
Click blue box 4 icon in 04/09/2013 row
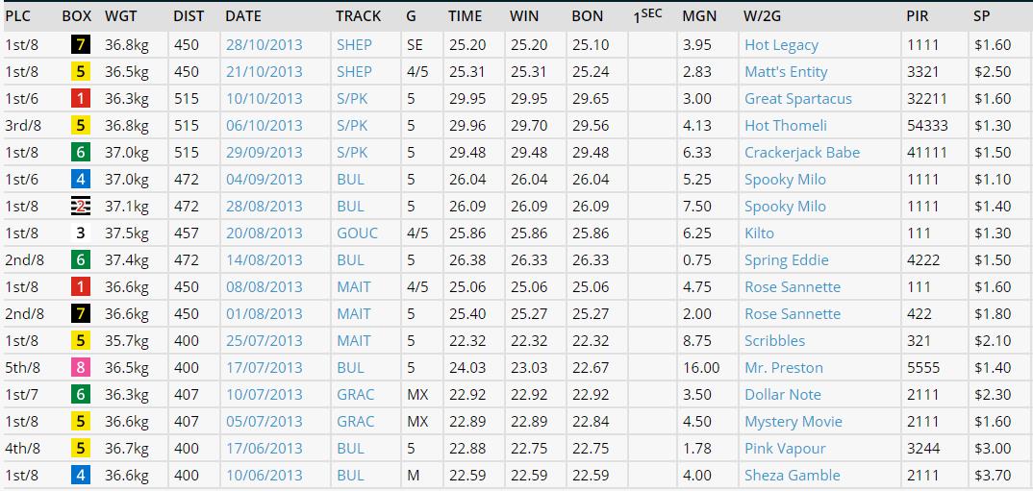pyautogui.click(x=81, y=180)
